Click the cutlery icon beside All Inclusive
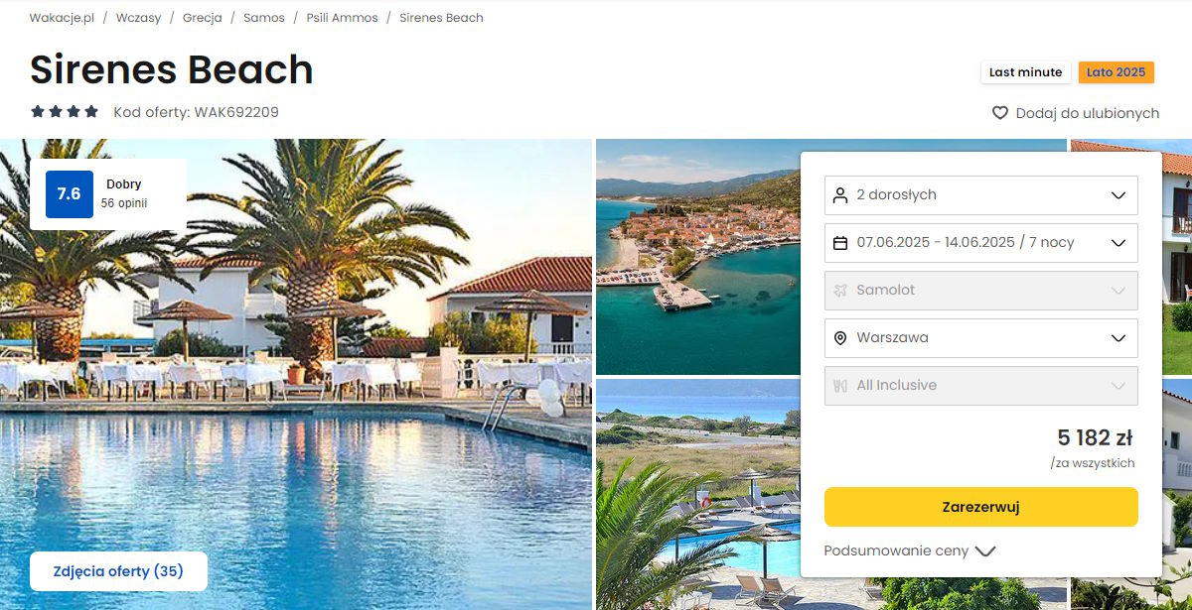The width and height of the screenshot is (1192, 610). (840, 386)
